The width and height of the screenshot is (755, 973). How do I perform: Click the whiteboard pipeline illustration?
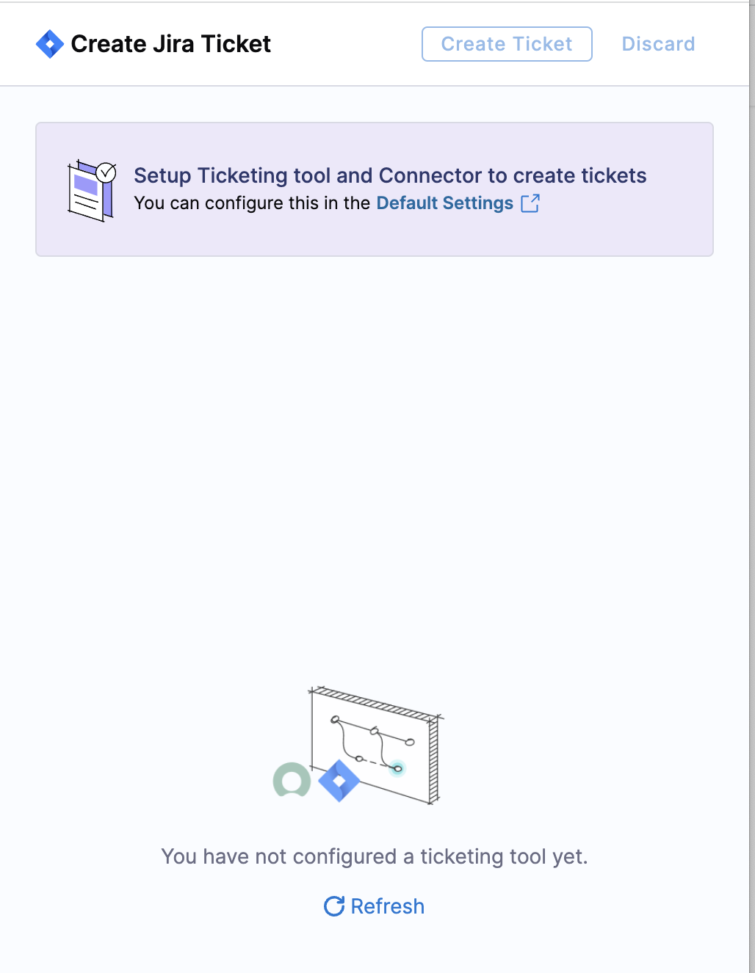pyautogui.click(x=376, y=745)
